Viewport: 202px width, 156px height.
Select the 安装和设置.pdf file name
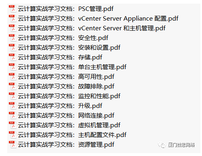pos(69,48)
